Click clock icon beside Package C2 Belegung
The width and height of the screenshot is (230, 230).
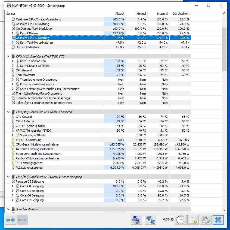13,181
